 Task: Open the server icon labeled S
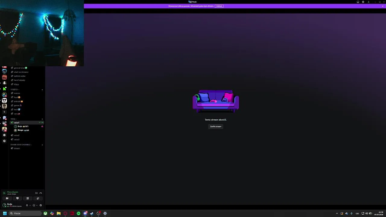5,112
